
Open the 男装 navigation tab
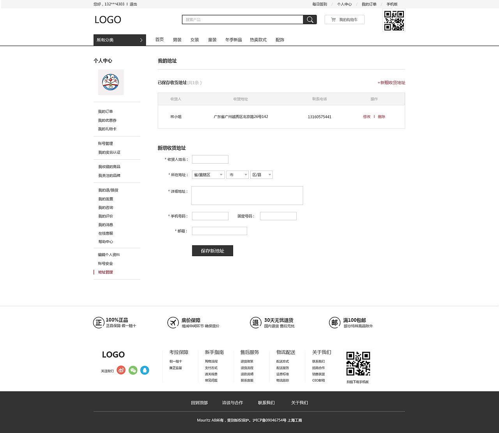point(177,40)
